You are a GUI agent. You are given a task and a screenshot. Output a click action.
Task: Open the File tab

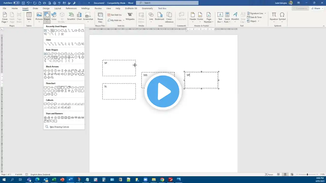(4, 8)
